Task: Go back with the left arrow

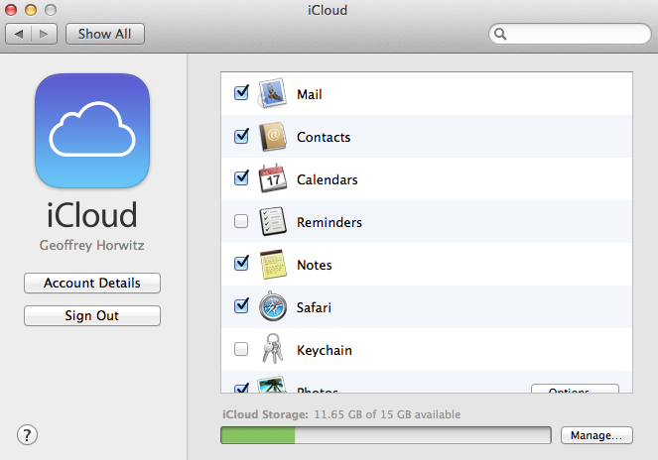Action: tap(19, 34)
